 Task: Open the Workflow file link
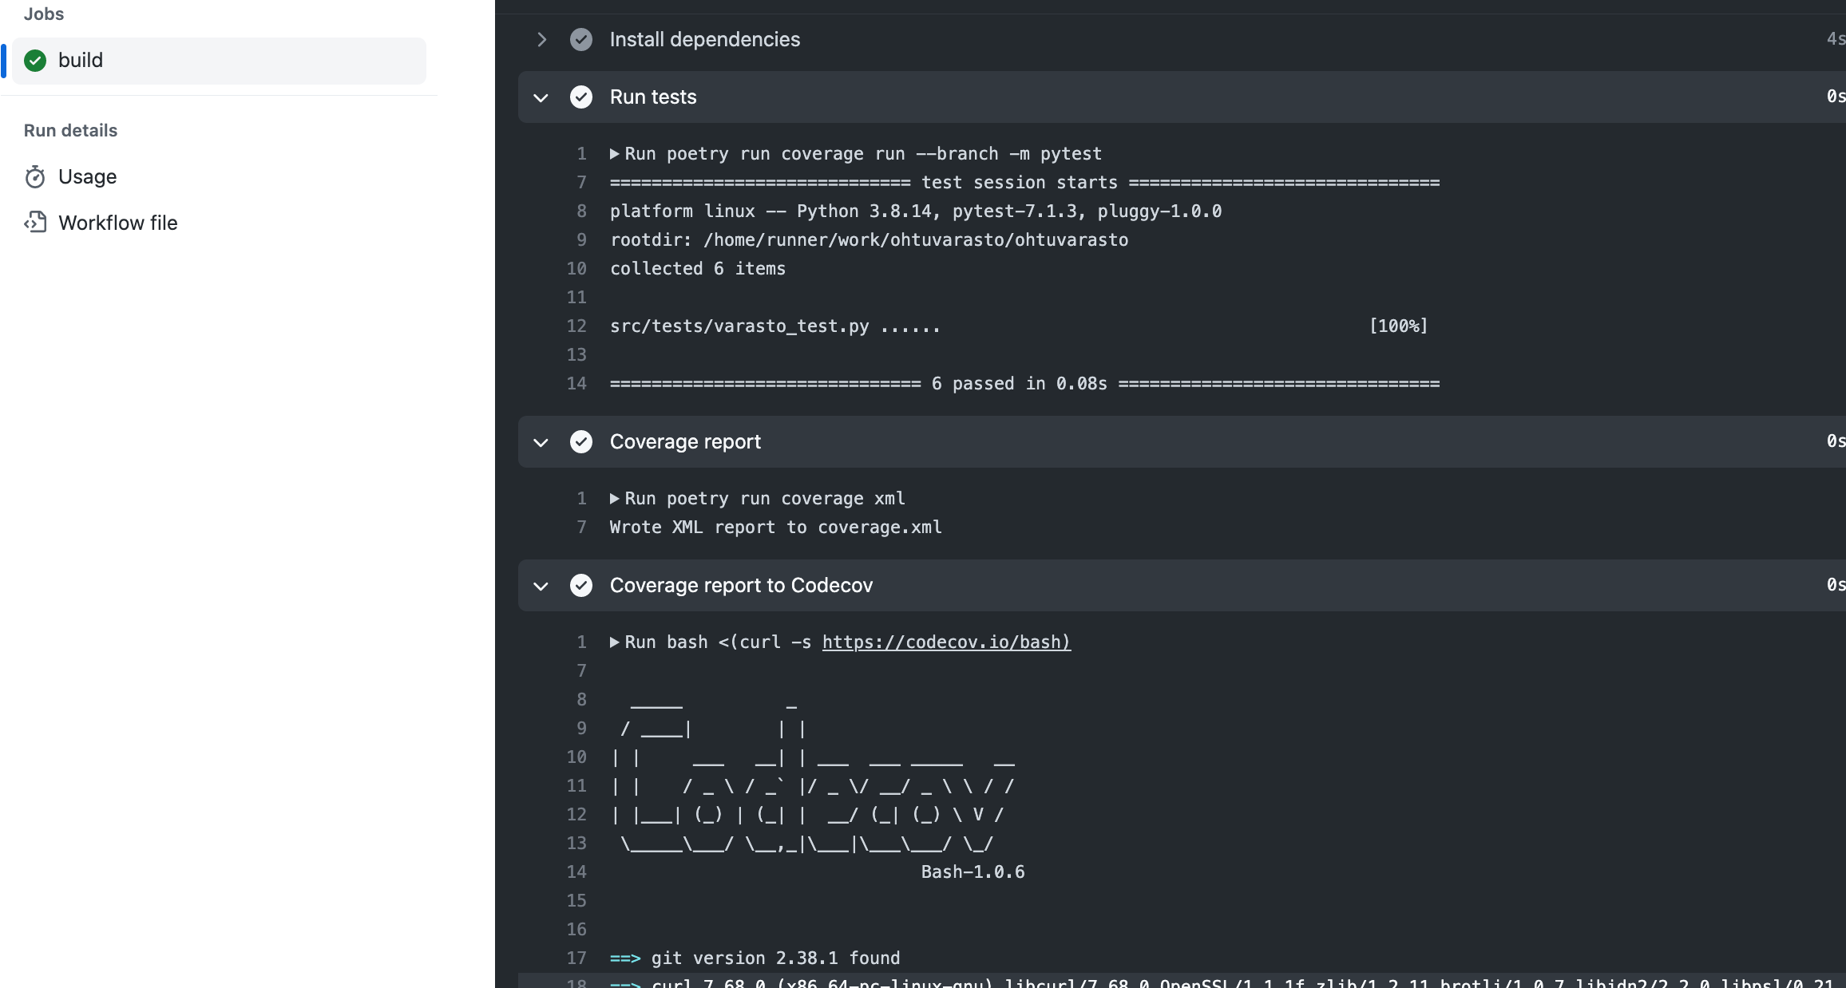pyautogui.click(x=118, y=223)
